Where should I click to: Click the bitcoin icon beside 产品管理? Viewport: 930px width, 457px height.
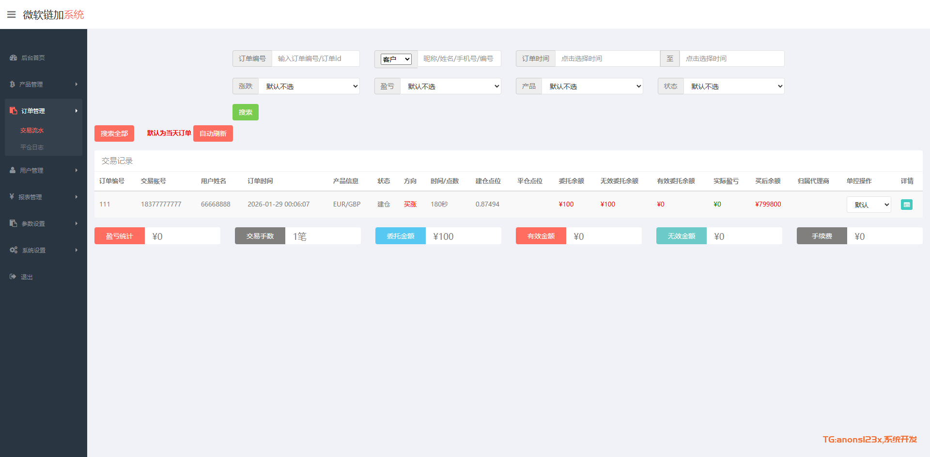point(13,84)
